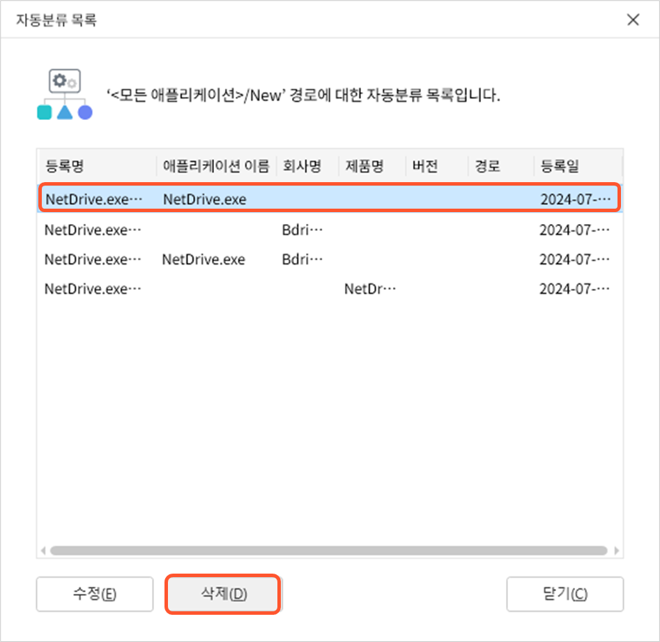
Task: Select registration name in the NetDr… product row
Action: [x=93, y=289]
